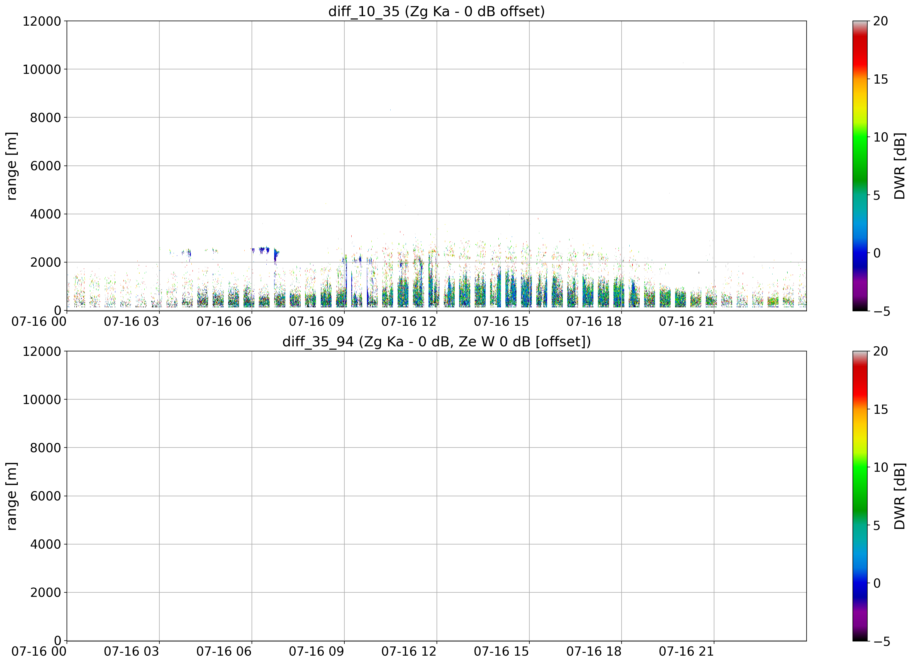Viewport: 913px width, 664px height.
Task: Click the bottom plot range [m] axis label
Action: pyautogui.click(x=12, y=496)
